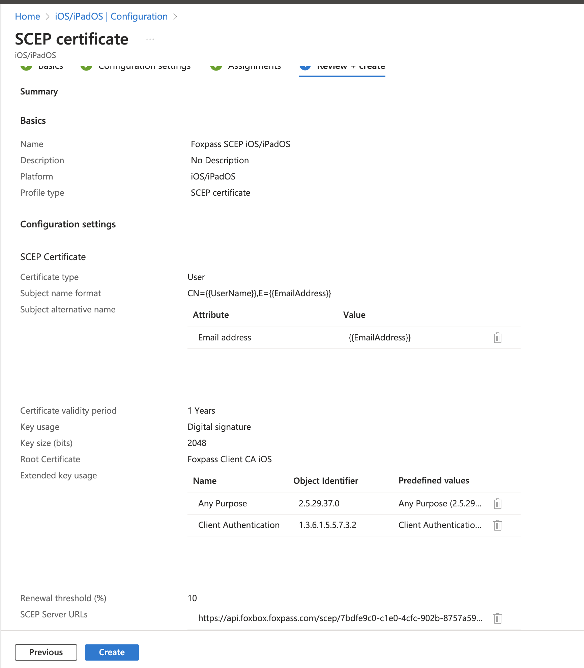584x668 pixels.
Task: Click the Configuration settings completion checkmark
Action: click(87, 66)
